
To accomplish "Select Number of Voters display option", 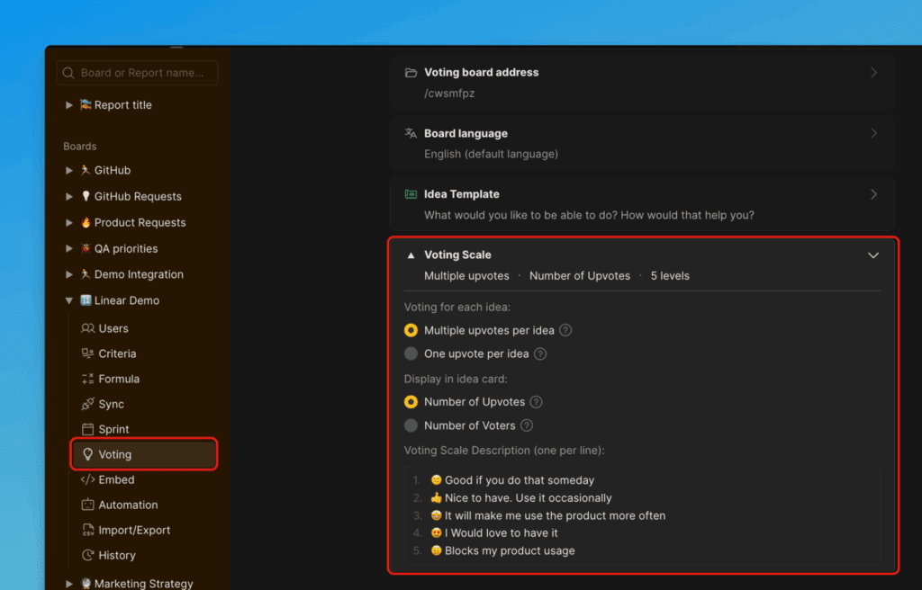I will (411, 425).
